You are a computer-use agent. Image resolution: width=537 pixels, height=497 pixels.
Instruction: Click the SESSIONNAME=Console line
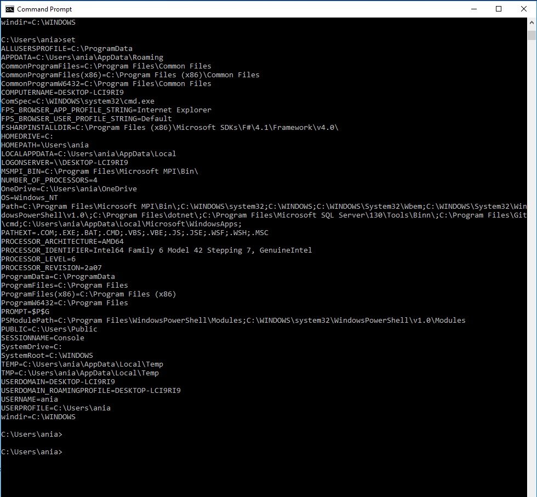[43, 338]
